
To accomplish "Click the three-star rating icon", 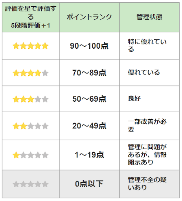I will pos(31,99).
